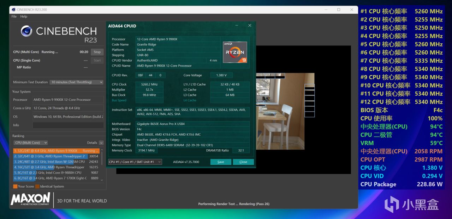Viewport: 452px width, 219px height.
Task: Click the rendered room preview image
Action: (x=285, y=111)
